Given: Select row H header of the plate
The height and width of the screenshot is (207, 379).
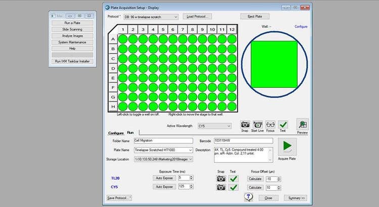Looking at the screenshot, I should (113, 107).
